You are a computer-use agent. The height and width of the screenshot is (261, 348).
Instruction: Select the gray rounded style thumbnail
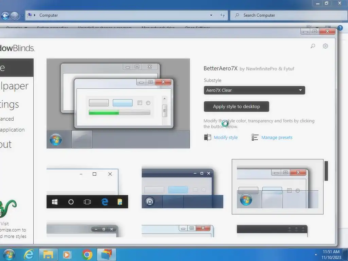click(82, 231)
